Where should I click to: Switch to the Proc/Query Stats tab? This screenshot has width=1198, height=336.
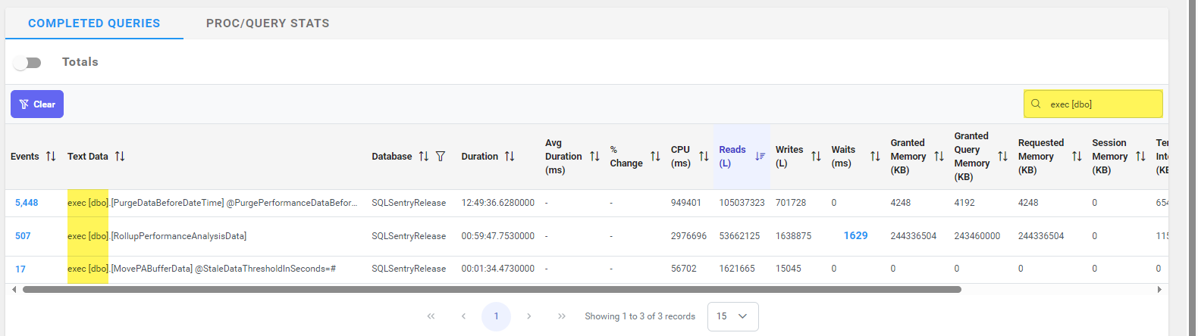tap(268, 23)
